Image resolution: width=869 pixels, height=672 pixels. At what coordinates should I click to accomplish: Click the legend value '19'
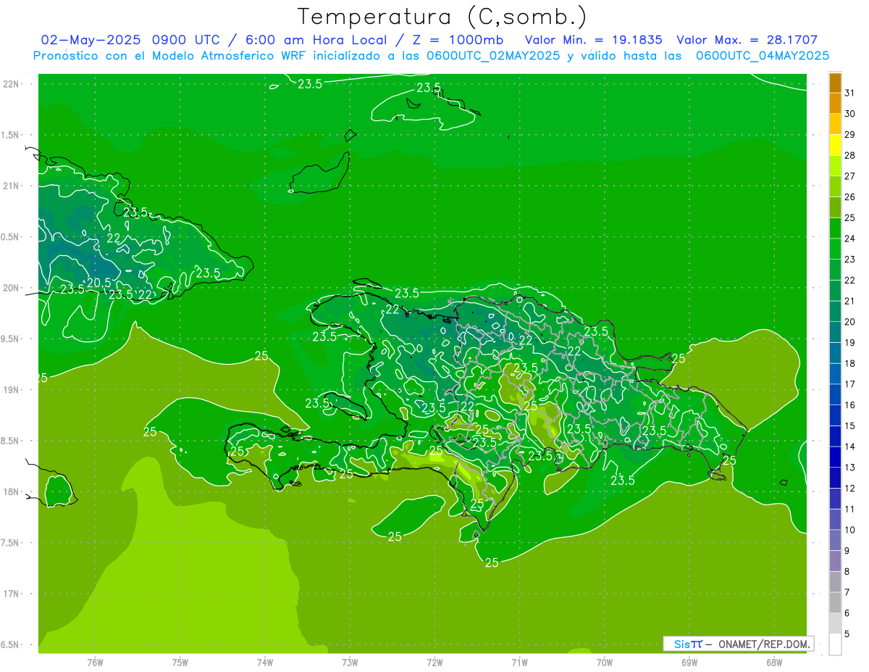(x=850, y=342)
